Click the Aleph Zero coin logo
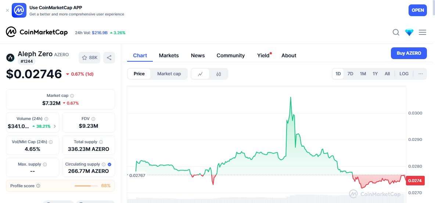Screen dimensions: 435x203 tap(10, 58)
